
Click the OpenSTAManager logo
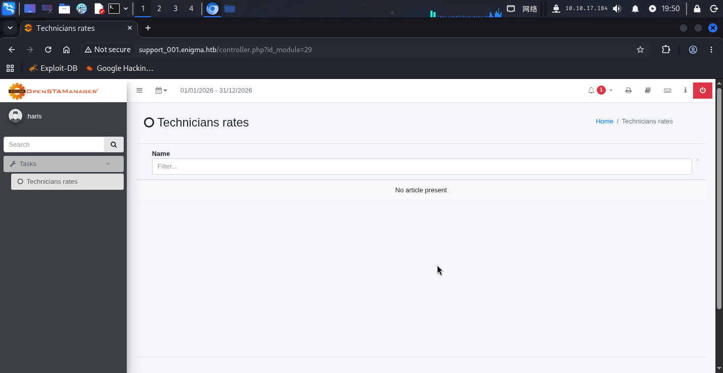pyautogui.click(x=54, y=91)
